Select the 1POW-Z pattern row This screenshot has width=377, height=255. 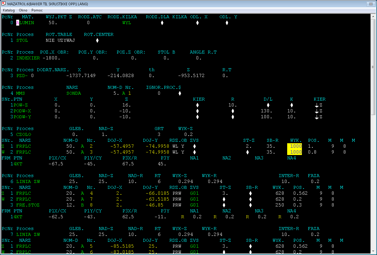tap(19, 105)
